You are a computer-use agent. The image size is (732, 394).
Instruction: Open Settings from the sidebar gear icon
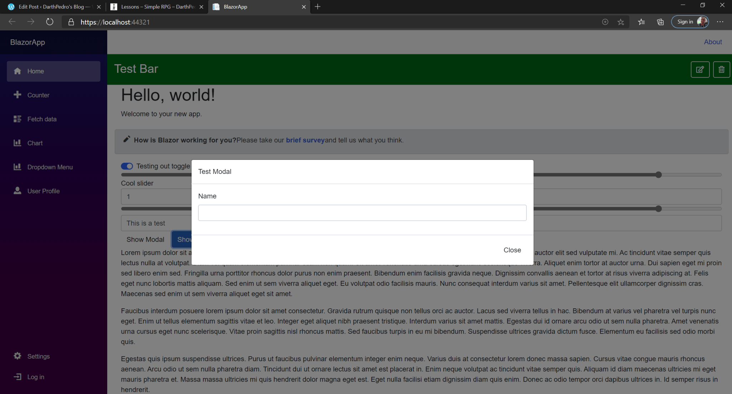tap(39, 356)
